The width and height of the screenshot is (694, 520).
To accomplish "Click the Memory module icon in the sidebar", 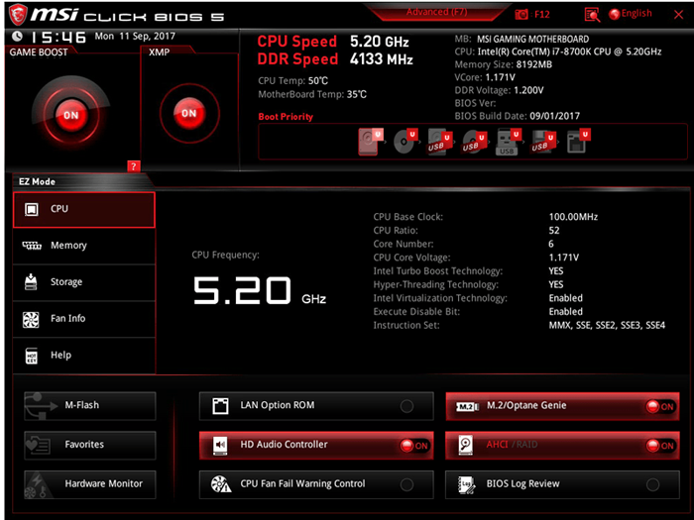I will tap(32, 246).
